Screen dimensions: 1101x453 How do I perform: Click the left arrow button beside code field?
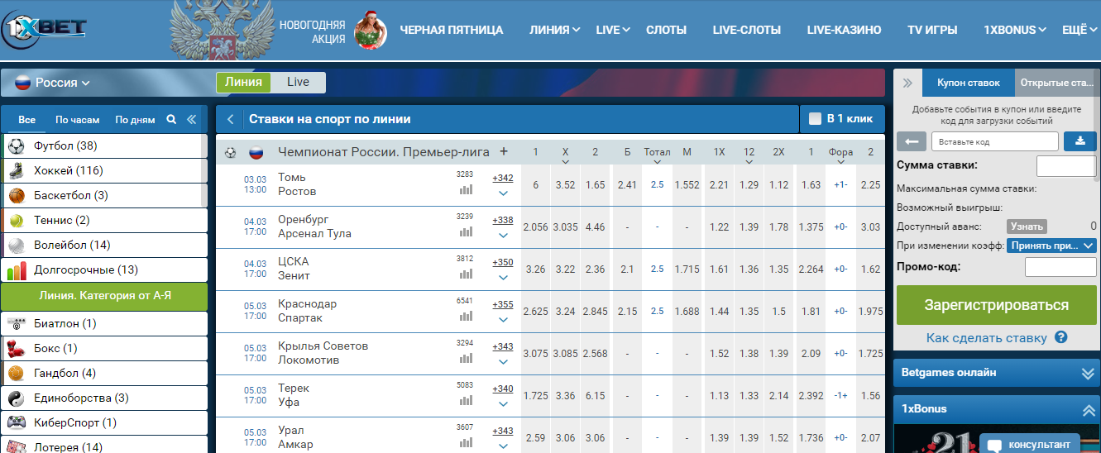[912, 141]
